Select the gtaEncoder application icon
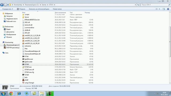This screenshot has width=171, height=96. pos(23,62)
